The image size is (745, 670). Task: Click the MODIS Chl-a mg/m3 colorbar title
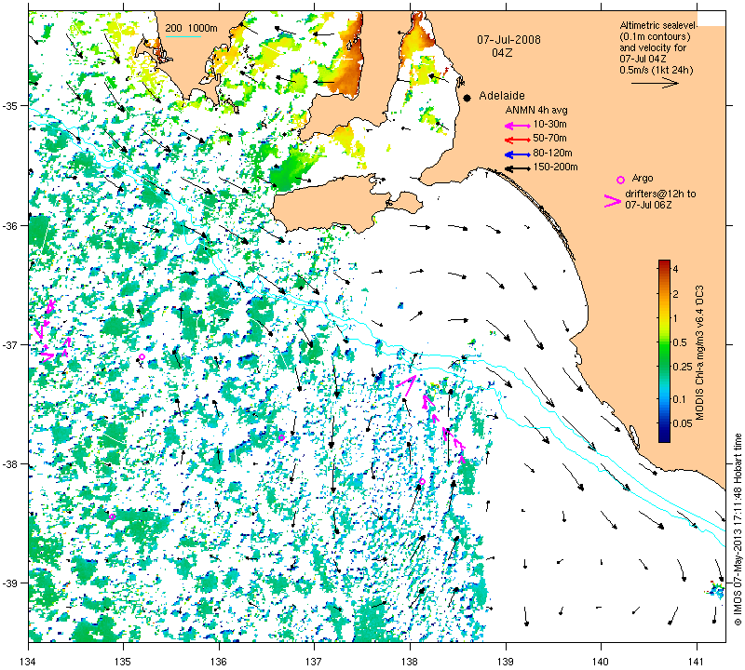700,353
